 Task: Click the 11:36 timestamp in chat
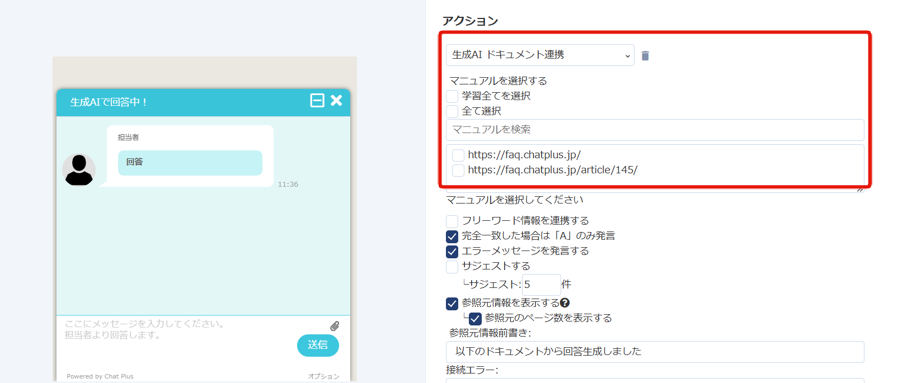click(x=288, y=184)
